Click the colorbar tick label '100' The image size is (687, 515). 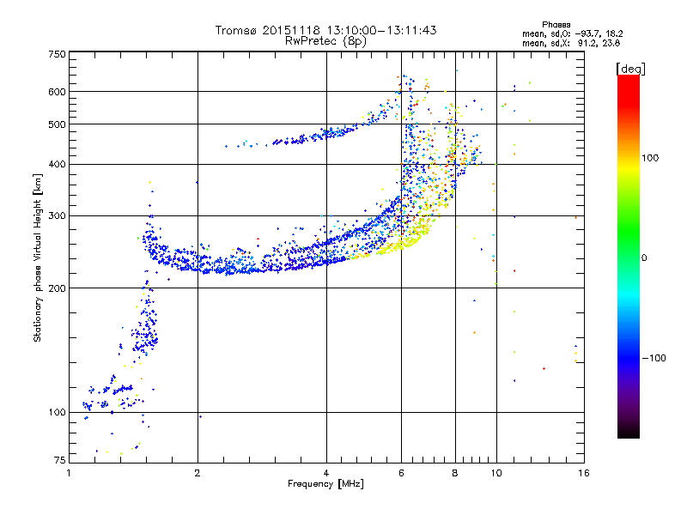pyautogui.click(x=650, y=158)
